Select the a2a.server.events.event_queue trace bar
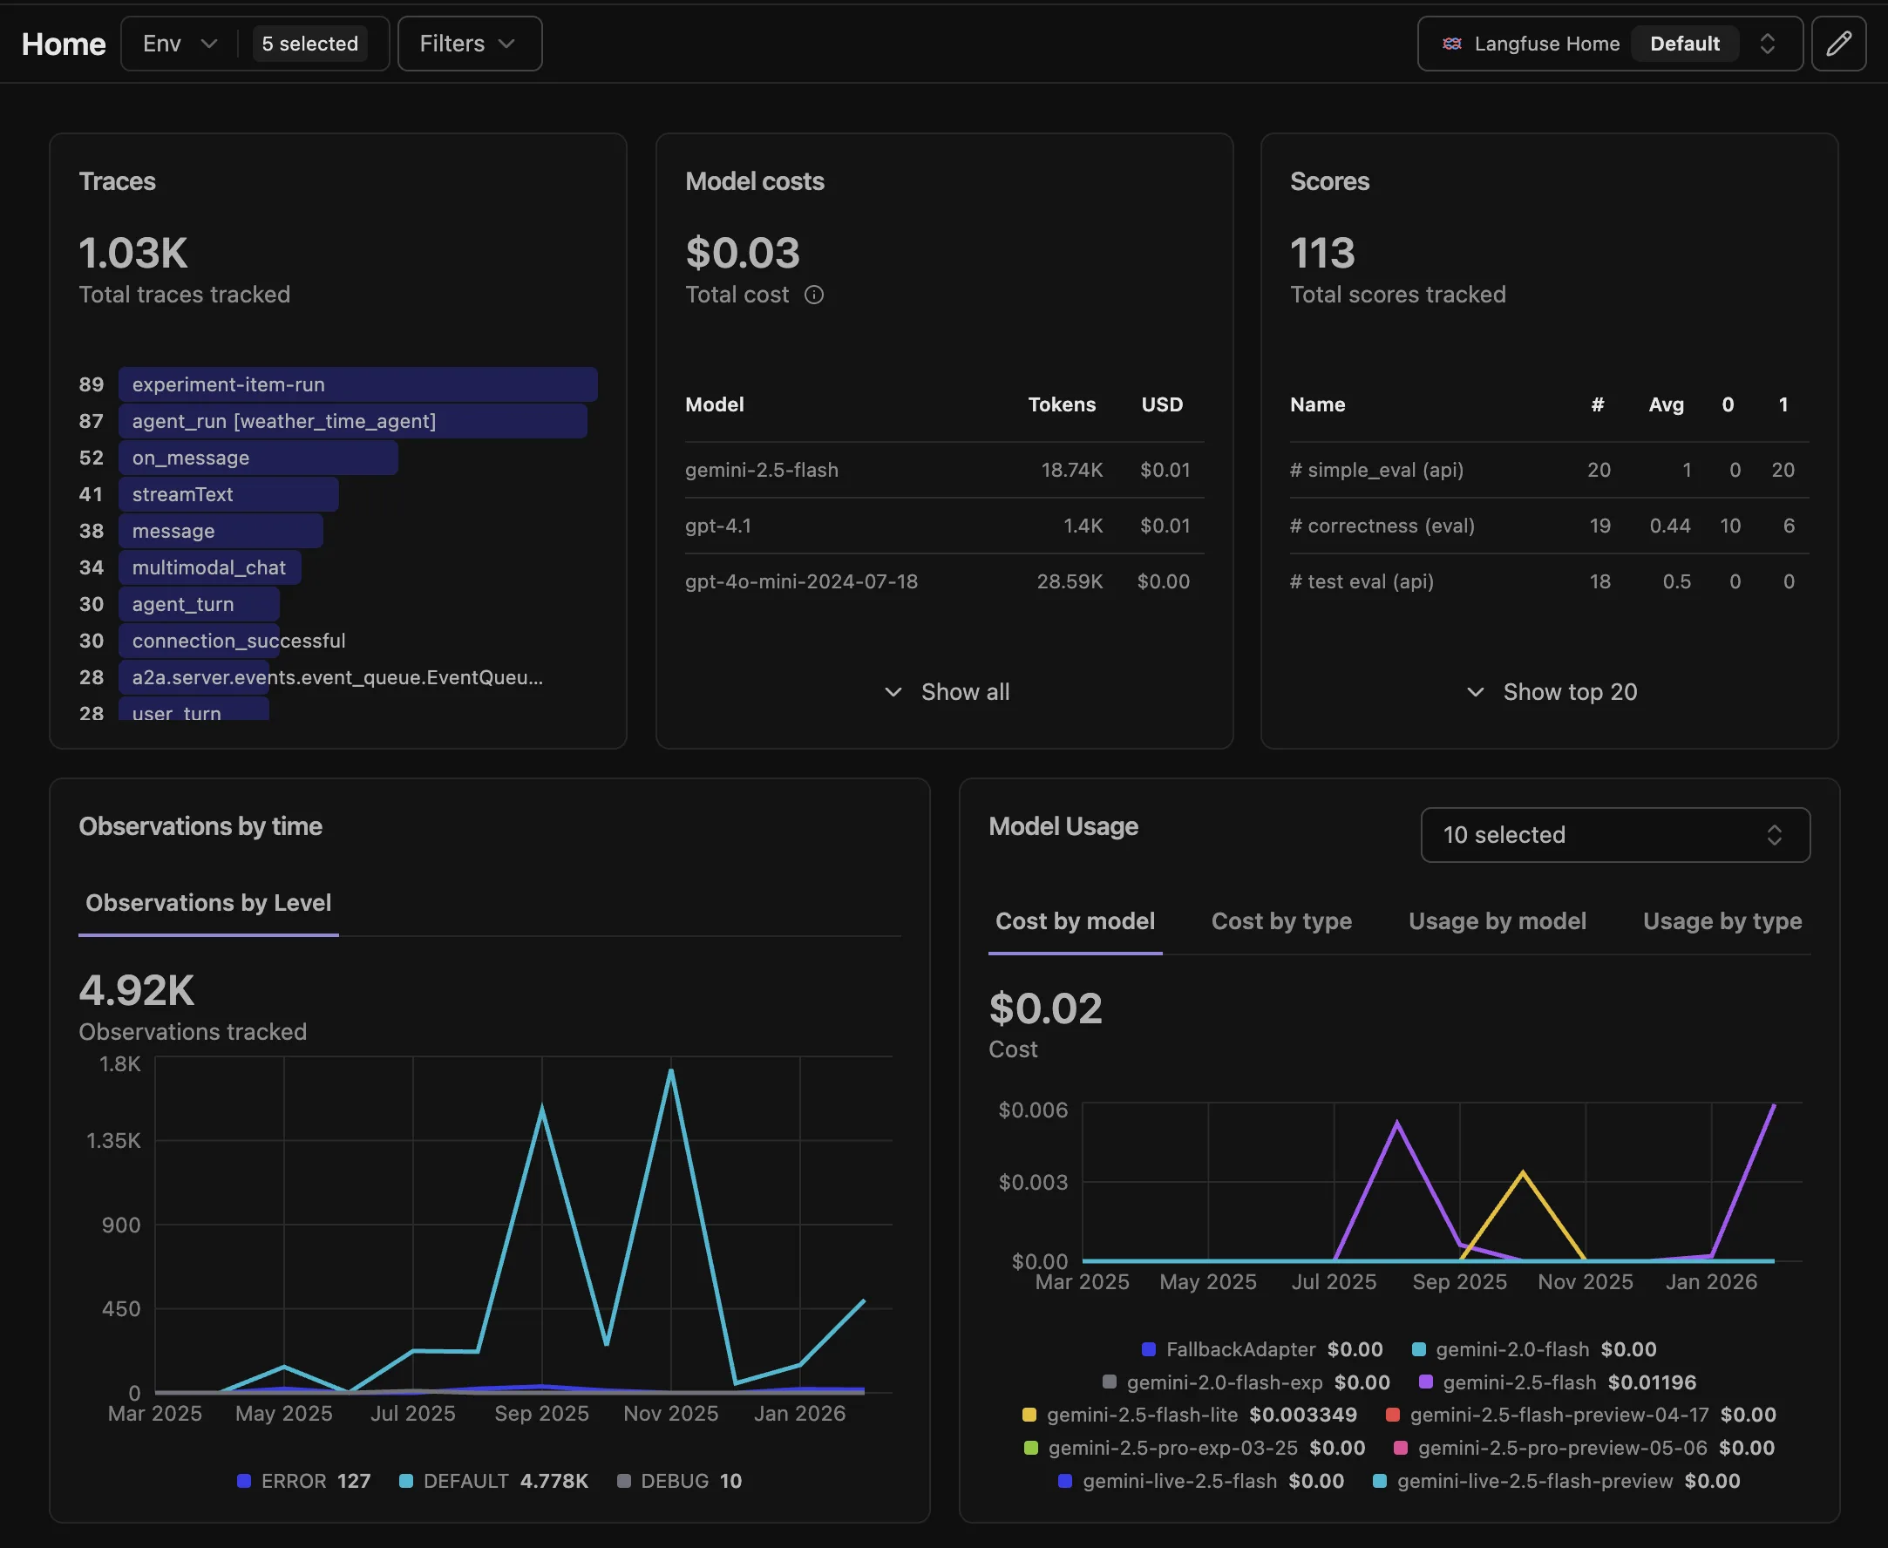The height and width of the screenshot is (1548, 1888). pos(194,676)
